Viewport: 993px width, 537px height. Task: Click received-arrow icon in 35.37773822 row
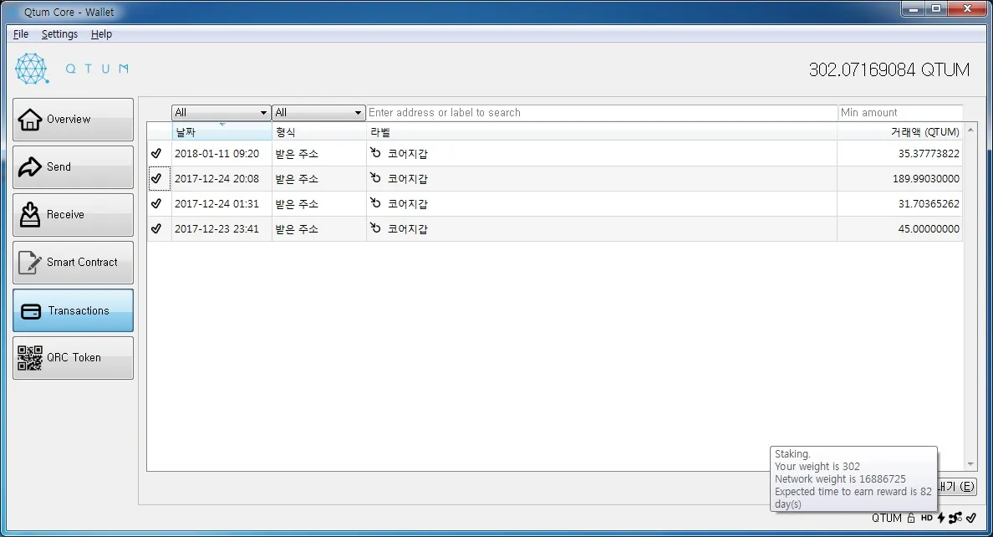tap(375, 153)
